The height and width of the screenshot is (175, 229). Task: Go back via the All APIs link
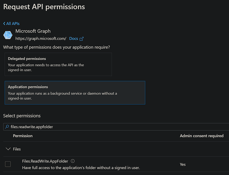pyautogui.click(x=13, y=23)
